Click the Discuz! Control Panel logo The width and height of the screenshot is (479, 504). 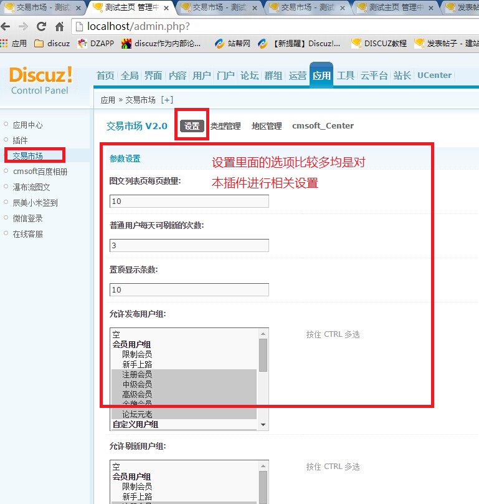coord(40,80)
